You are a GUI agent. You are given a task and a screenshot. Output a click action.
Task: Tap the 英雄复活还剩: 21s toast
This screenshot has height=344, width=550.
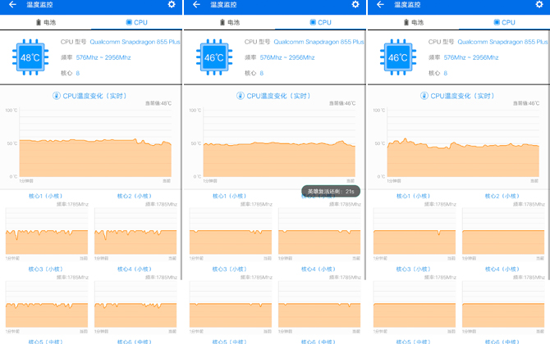click(331, 192)
